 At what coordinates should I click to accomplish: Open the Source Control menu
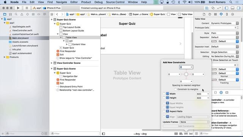point(115,2)
